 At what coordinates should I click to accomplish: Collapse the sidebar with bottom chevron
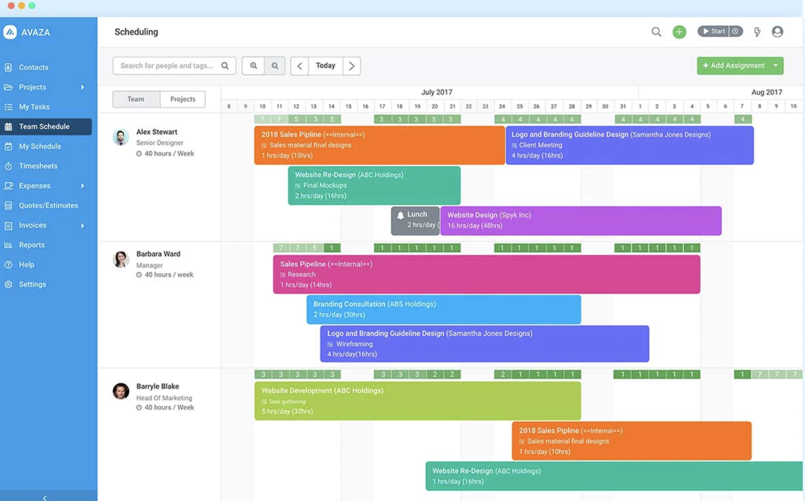pyautogui.click(x=45, y=497)
